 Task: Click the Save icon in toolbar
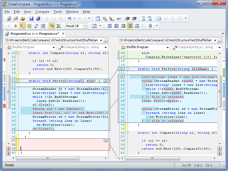31,19
